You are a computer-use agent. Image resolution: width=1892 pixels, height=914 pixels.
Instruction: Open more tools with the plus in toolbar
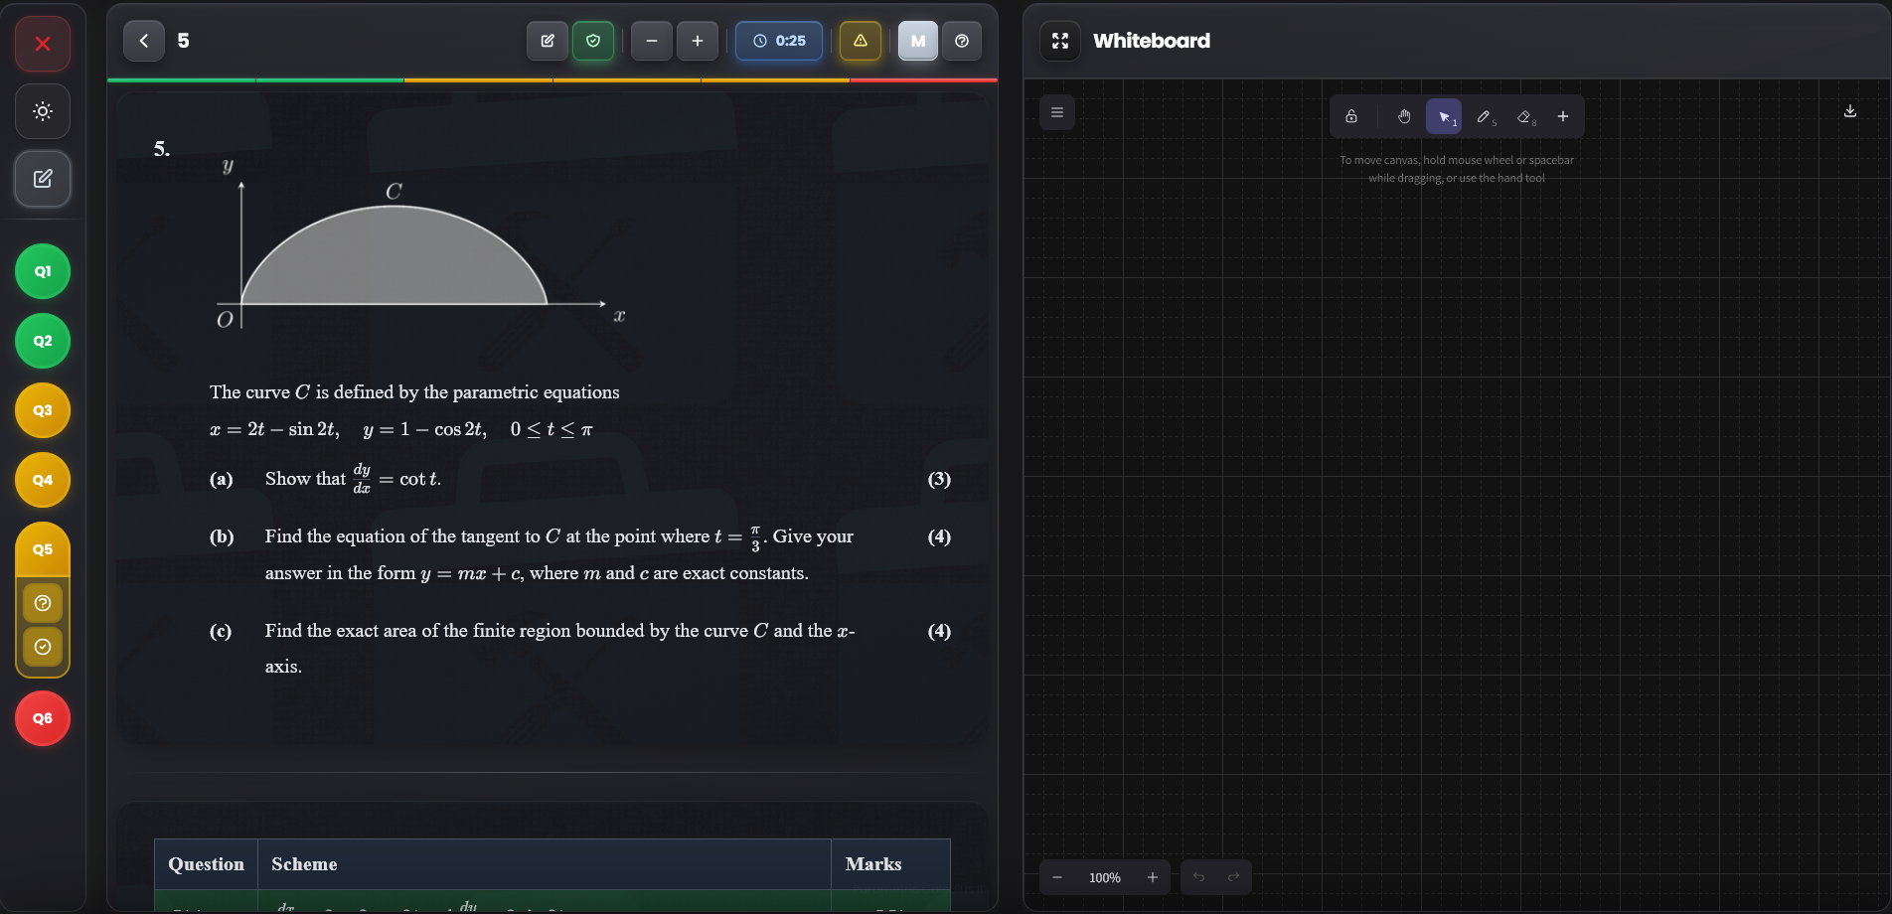[1562, 116]
